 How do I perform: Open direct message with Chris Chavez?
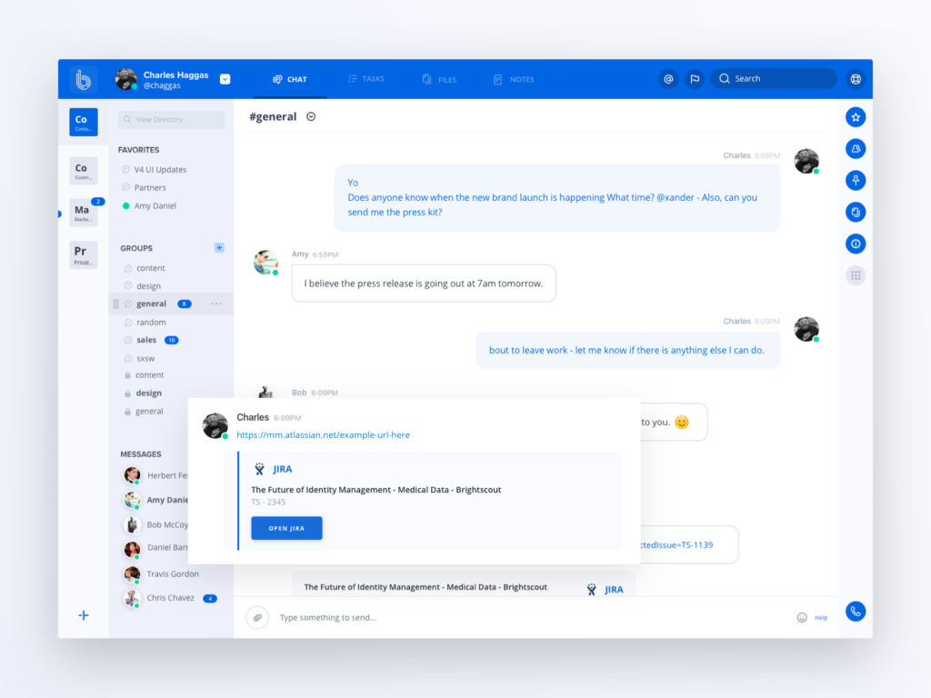[x=159, y=598]
